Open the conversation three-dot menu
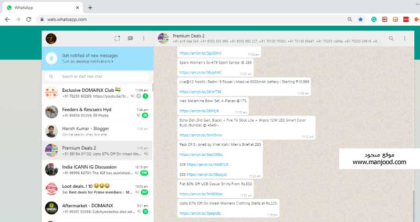This screenshot has height=222, width=420. click(404, 38)
